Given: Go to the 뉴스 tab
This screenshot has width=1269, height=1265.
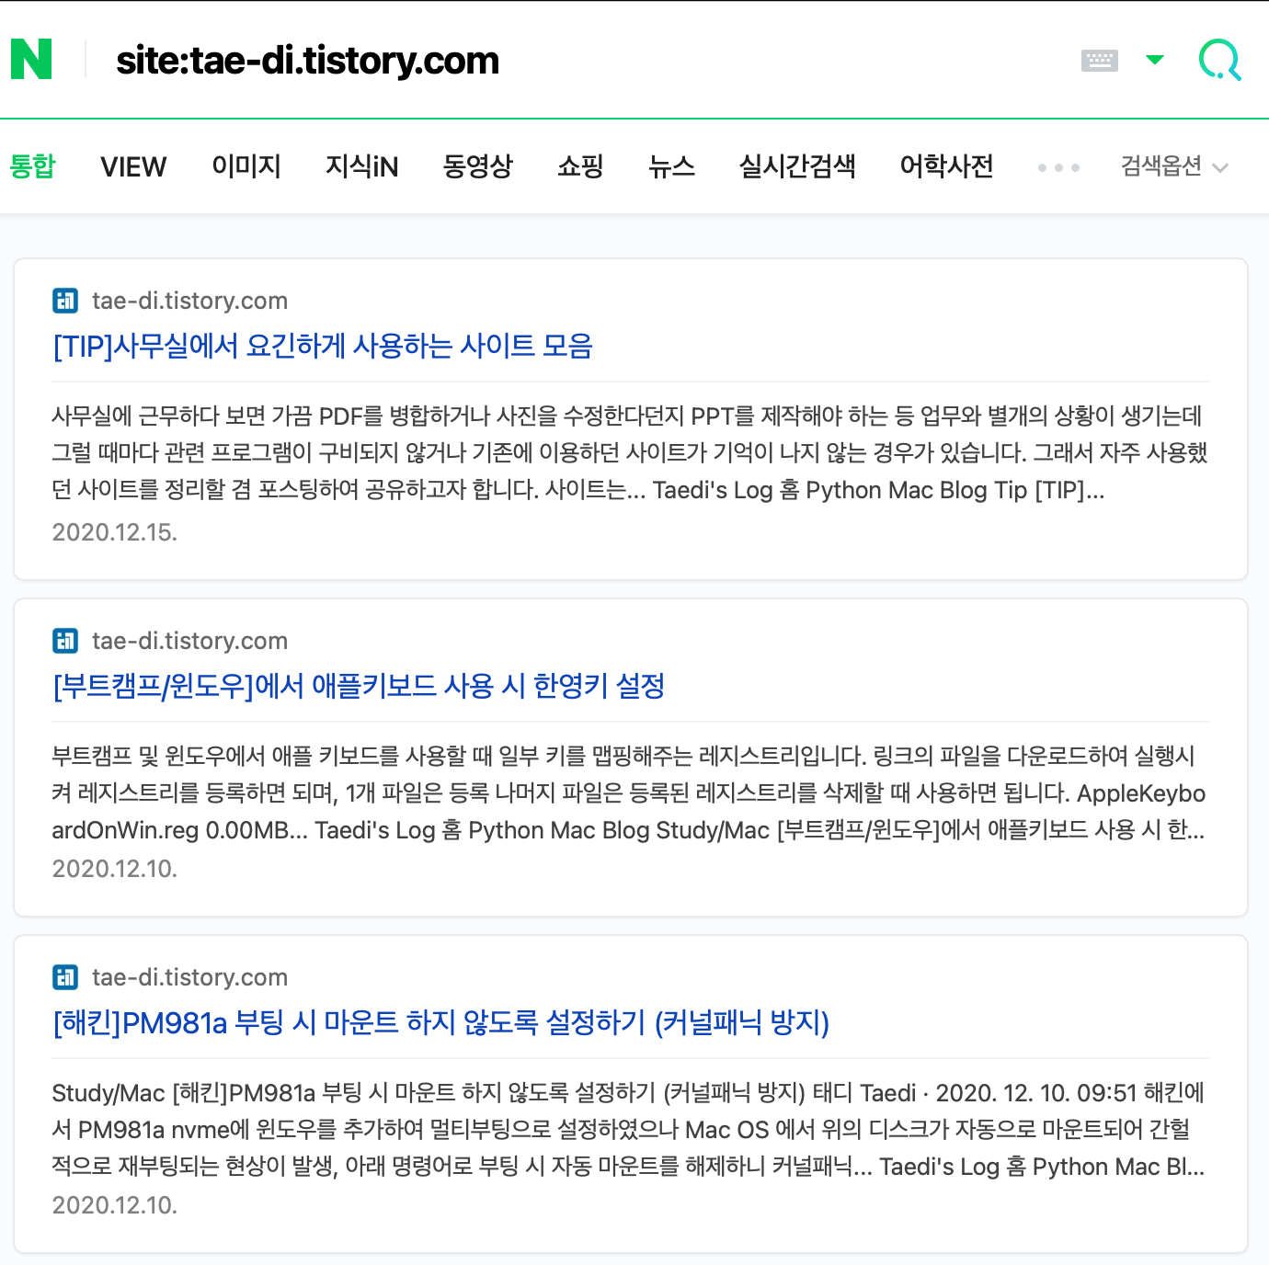Looking at the screenshot, I should (671, 166).
